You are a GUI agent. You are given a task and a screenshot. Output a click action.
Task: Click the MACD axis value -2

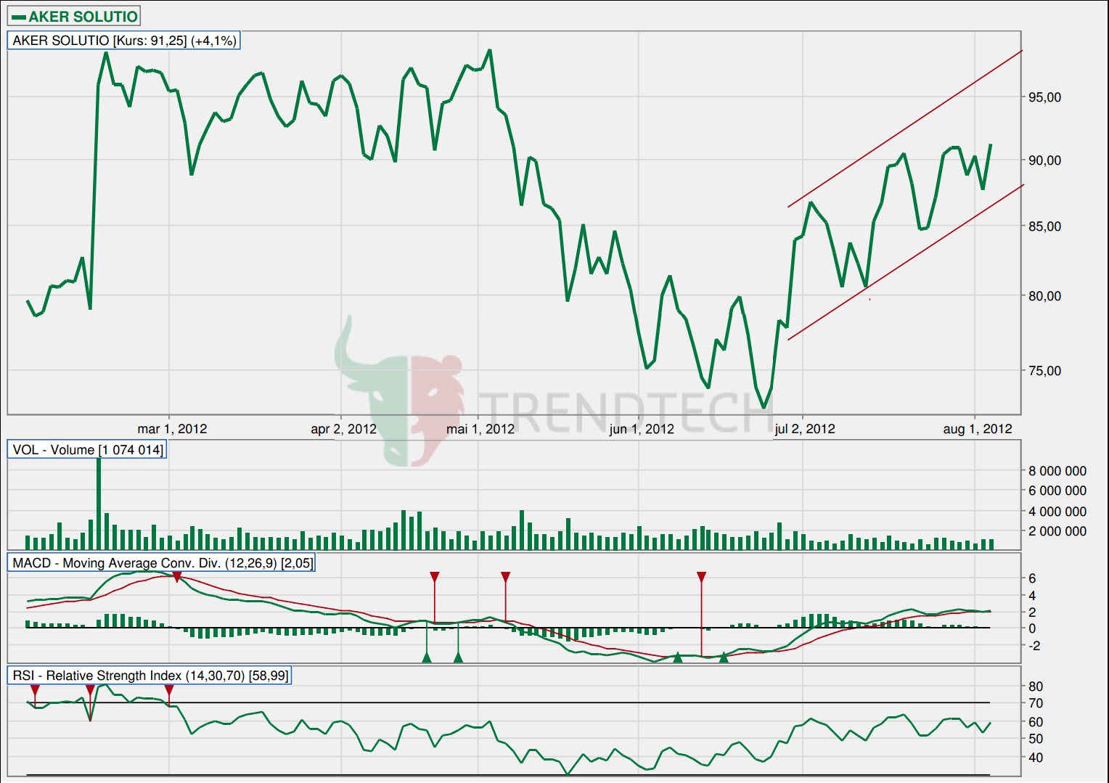(x=1035, y=645)
